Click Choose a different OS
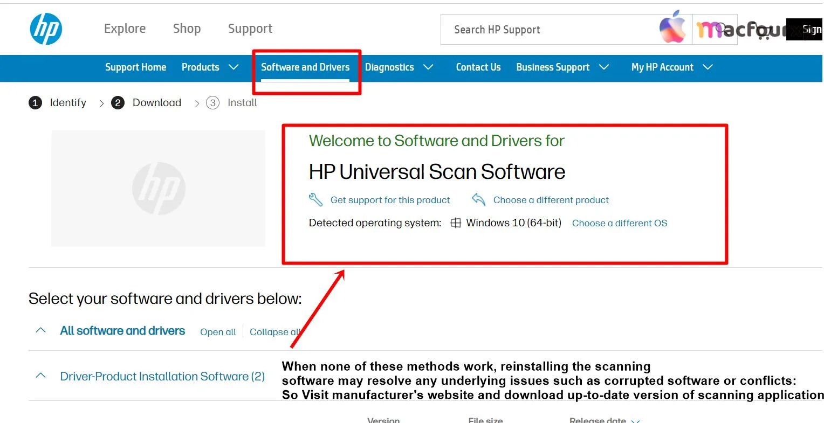Image resolution: width=824 pixels, height=423 pixels. pos(620,223)
